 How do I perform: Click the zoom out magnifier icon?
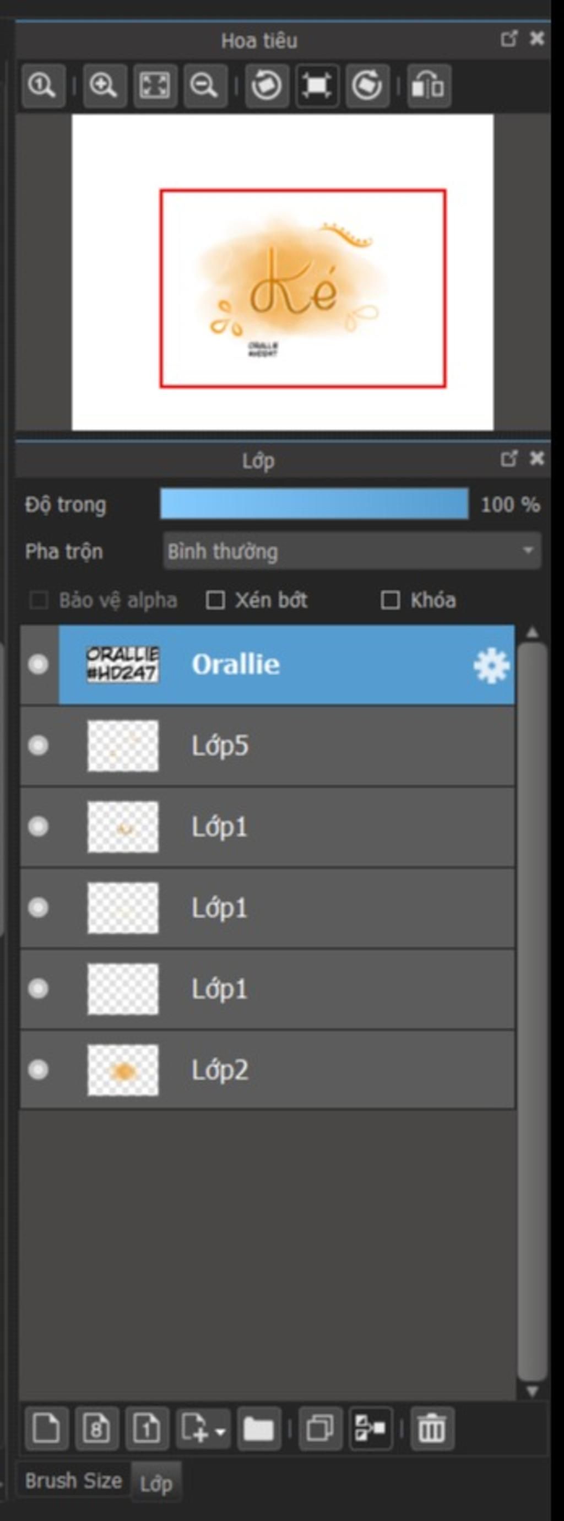pos(205,86)
